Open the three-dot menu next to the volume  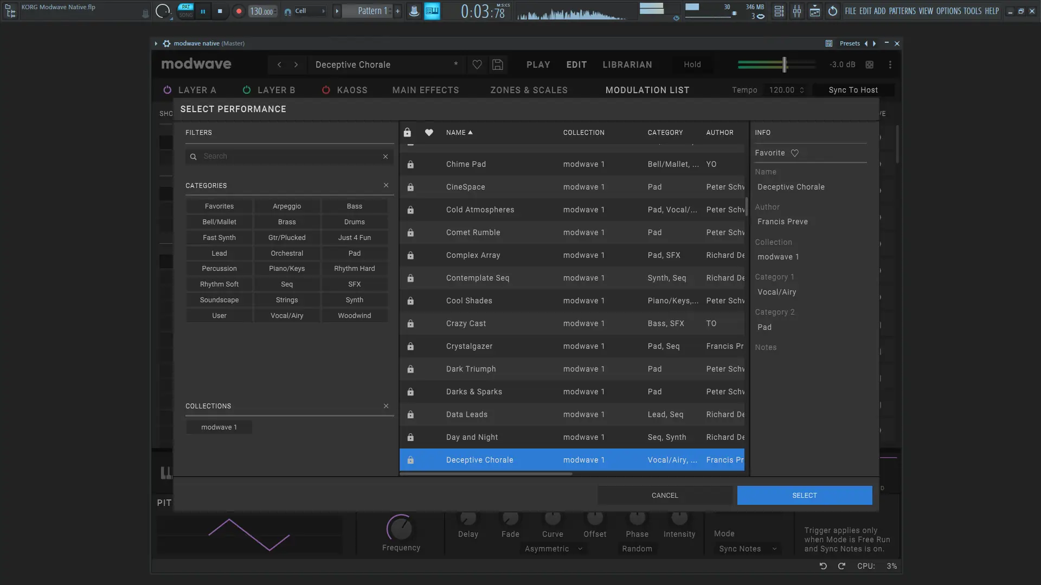890,64
